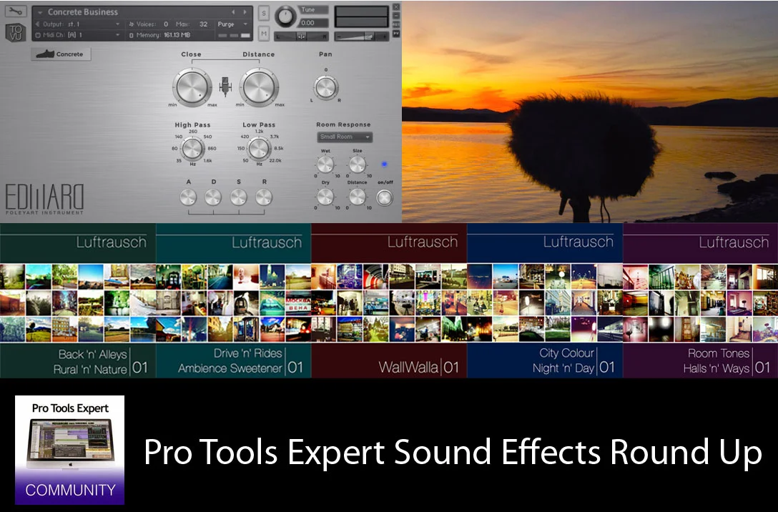Click the Release R envelope knob
778x512 pixels.
263,197
